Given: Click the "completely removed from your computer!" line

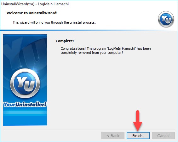Looking at the screenshot, I should pos(92,53).
